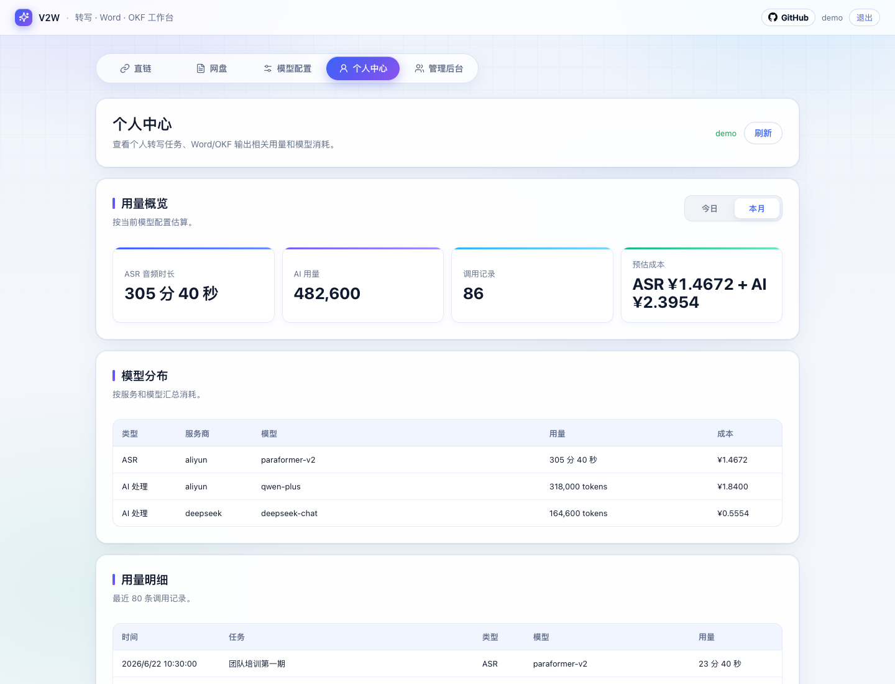Click the 类型 column header in 模型分布

tap(130, 433)
